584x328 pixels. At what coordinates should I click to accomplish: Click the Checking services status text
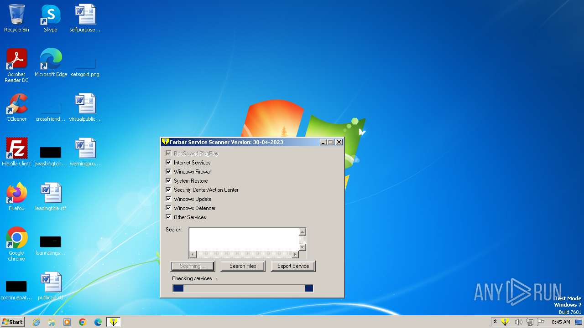(194, 278)
